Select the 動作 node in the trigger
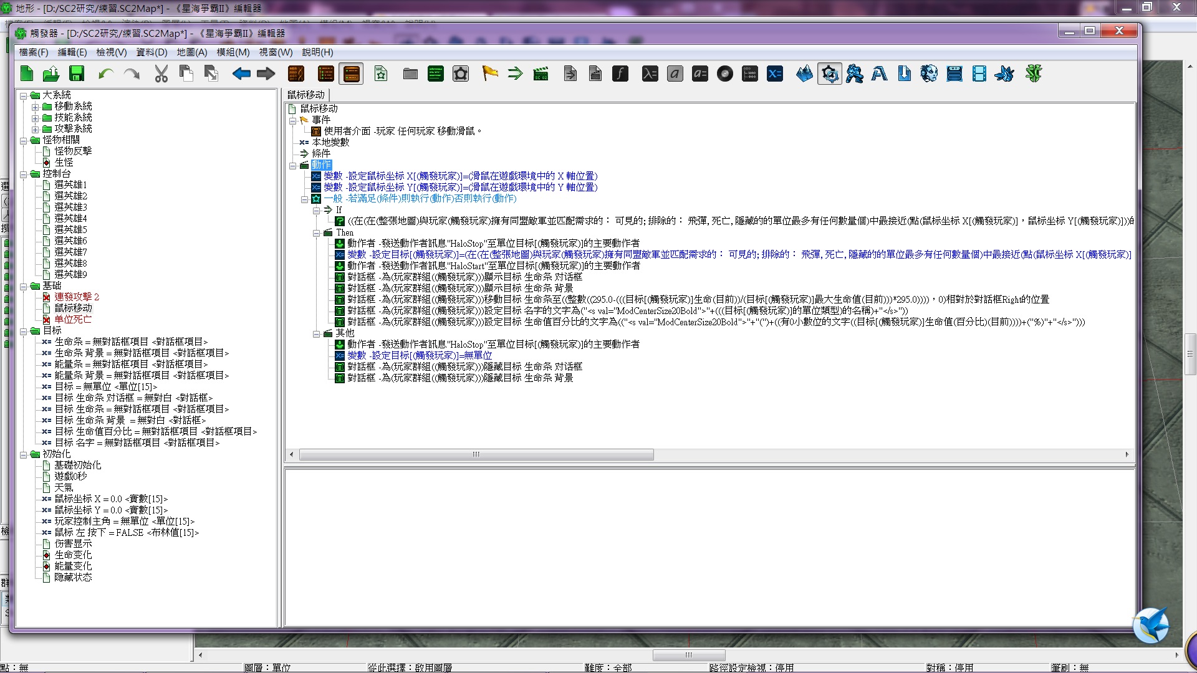The image size is (1197, 673). coord(322,165)
